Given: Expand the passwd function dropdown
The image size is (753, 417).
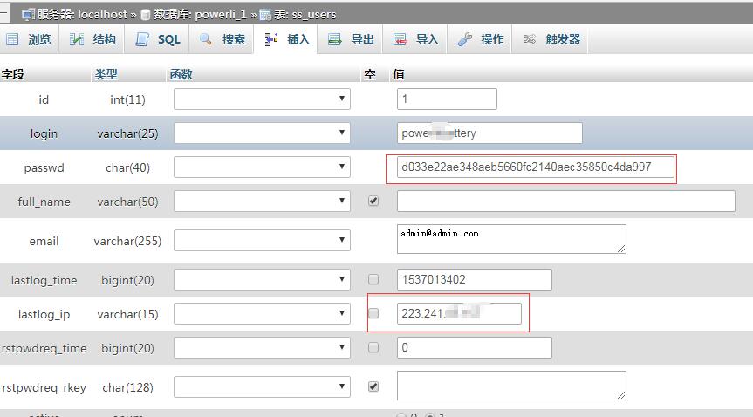Looking at the screenshot, I should point(262,167).
